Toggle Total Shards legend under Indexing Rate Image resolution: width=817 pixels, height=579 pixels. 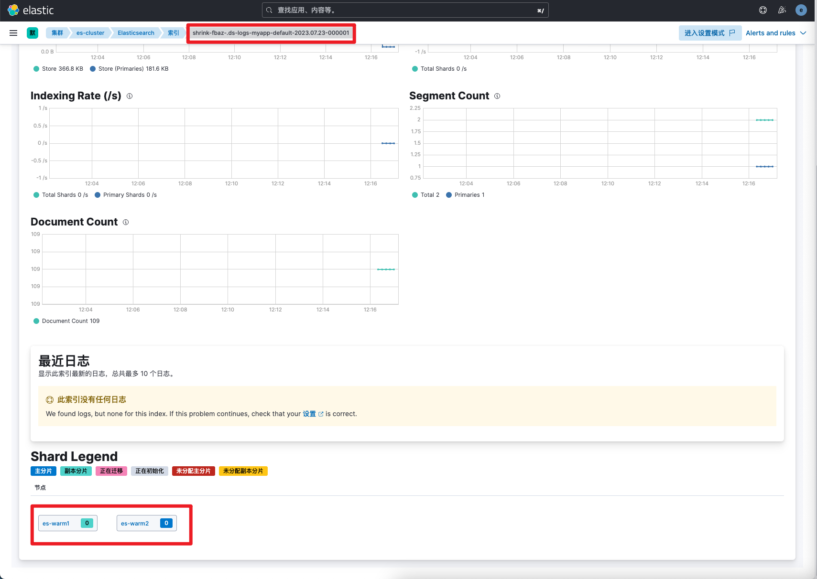click(x=61, y=195)
